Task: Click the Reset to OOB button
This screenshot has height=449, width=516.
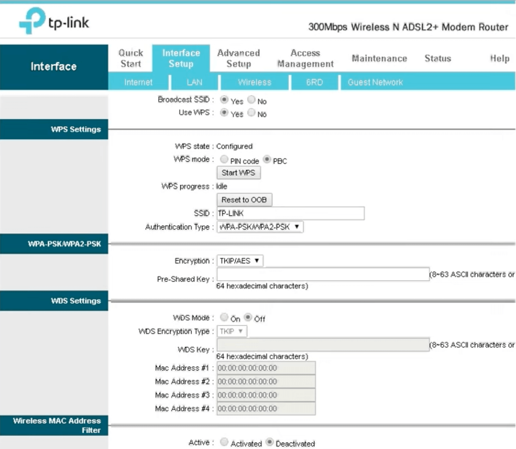Action: click(244, 200)
